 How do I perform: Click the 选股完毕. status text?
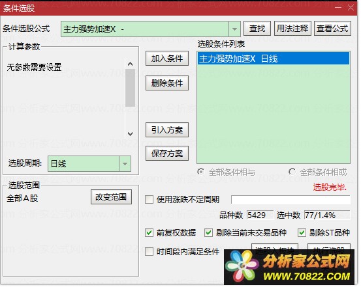click(x=330, y=187)
